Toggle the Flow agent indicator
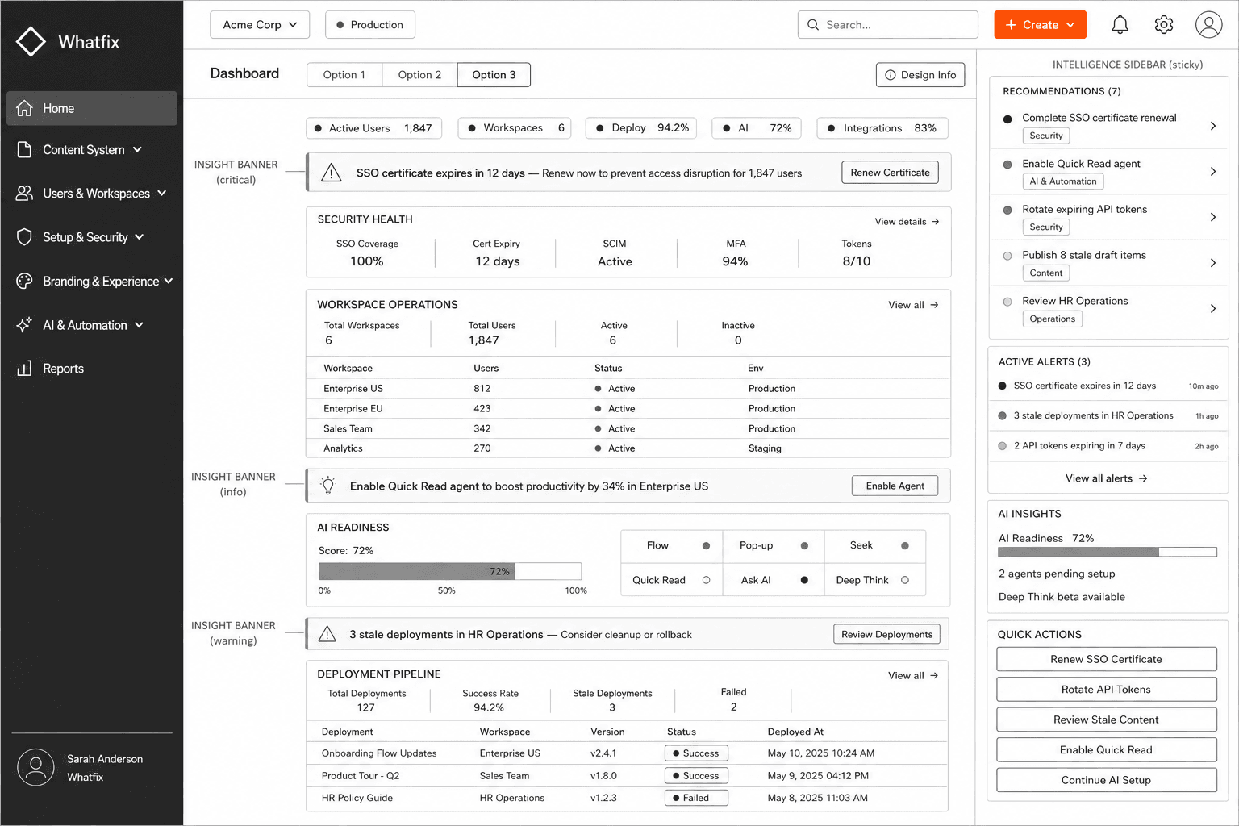Screen dimensions: 1239x826 (706, 546)
